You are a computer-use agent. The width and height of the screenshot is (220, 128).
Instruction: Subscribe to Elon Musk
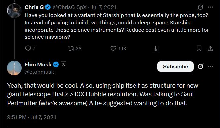coord(176,66)
